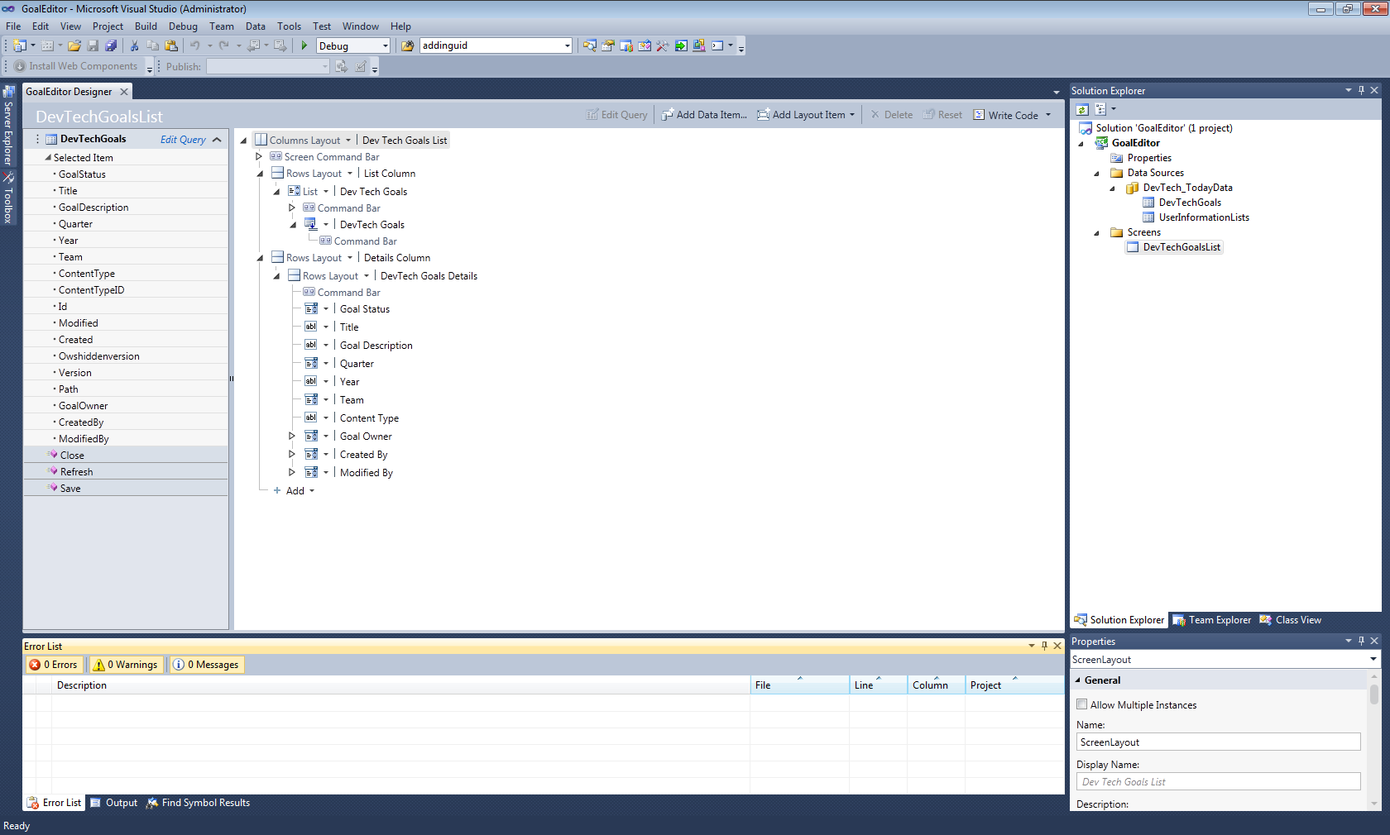Click the Add Data Item button
This screenshot has width=1390, height=835.
pyautogui.click(x=704, y=115)
